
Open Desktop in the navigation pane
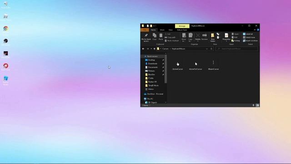151,60
